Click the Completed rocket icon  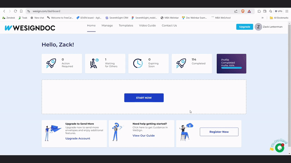point(181,63)
